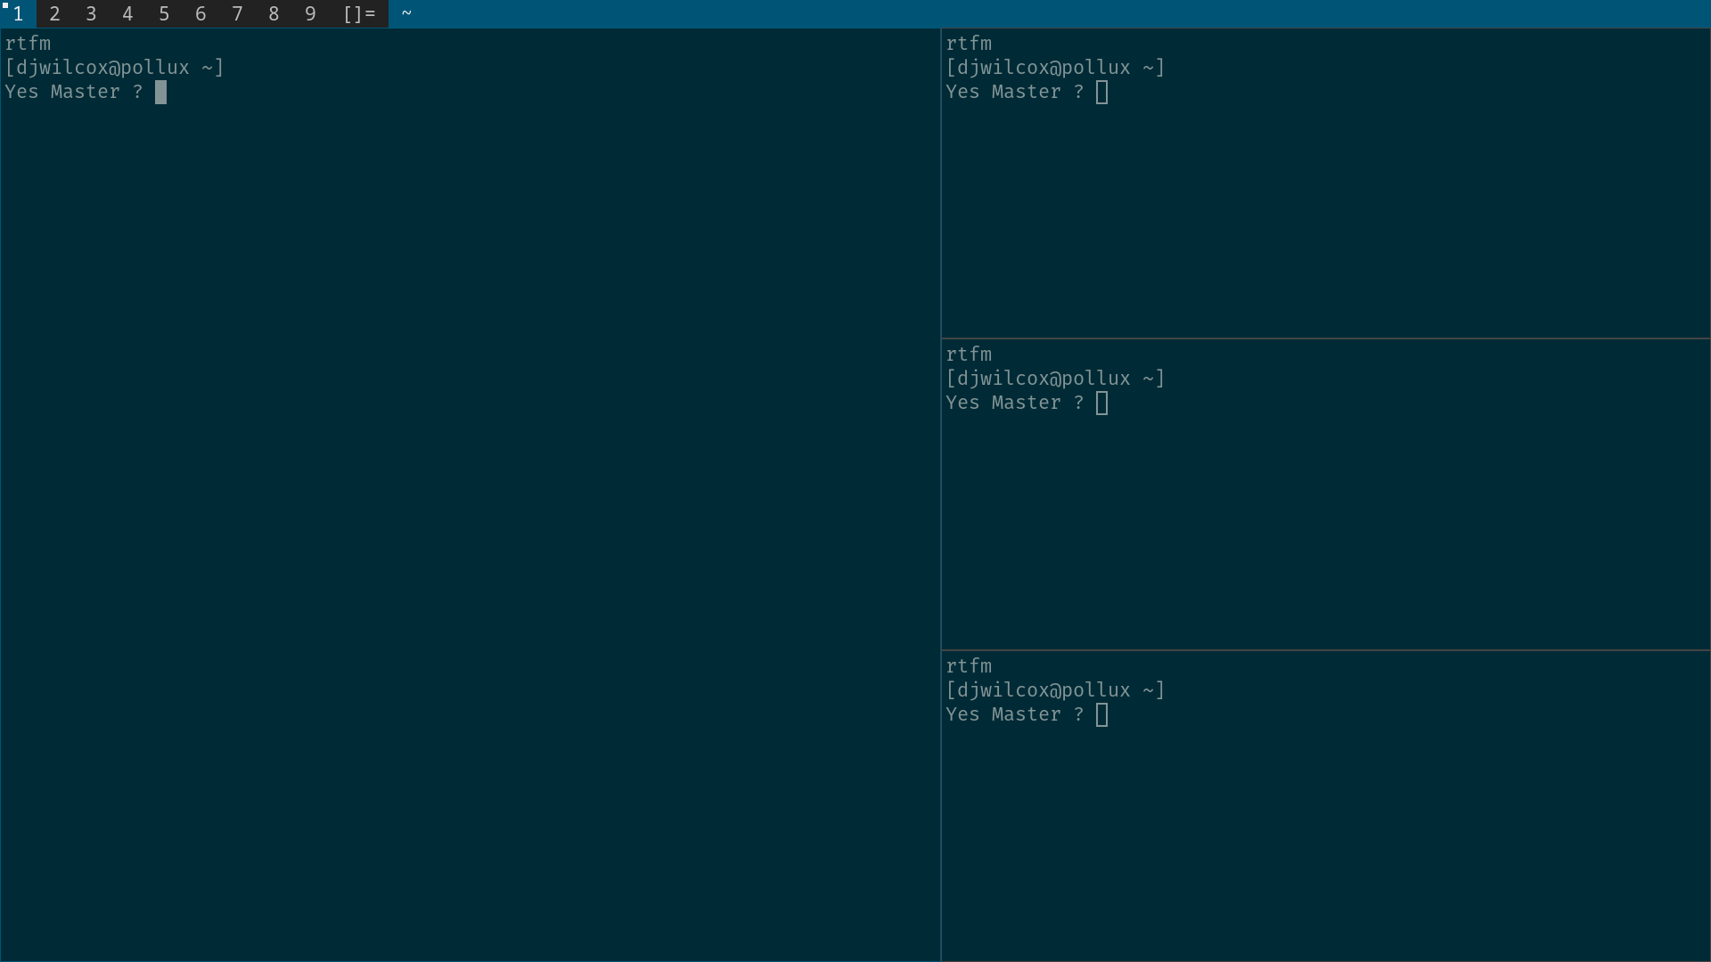Click the []= tiled layout symbol
This screenshot has height=962, width=1711.
pos(359,13)
